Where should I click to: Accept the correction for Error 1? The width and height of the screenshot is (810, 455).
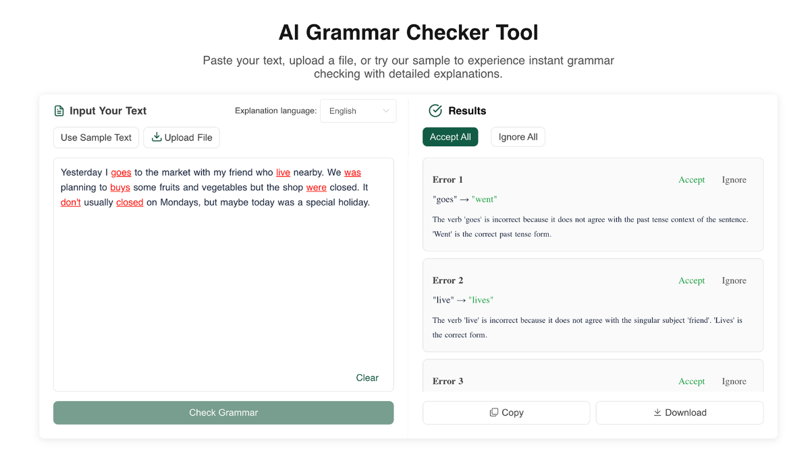pos(691,179)
